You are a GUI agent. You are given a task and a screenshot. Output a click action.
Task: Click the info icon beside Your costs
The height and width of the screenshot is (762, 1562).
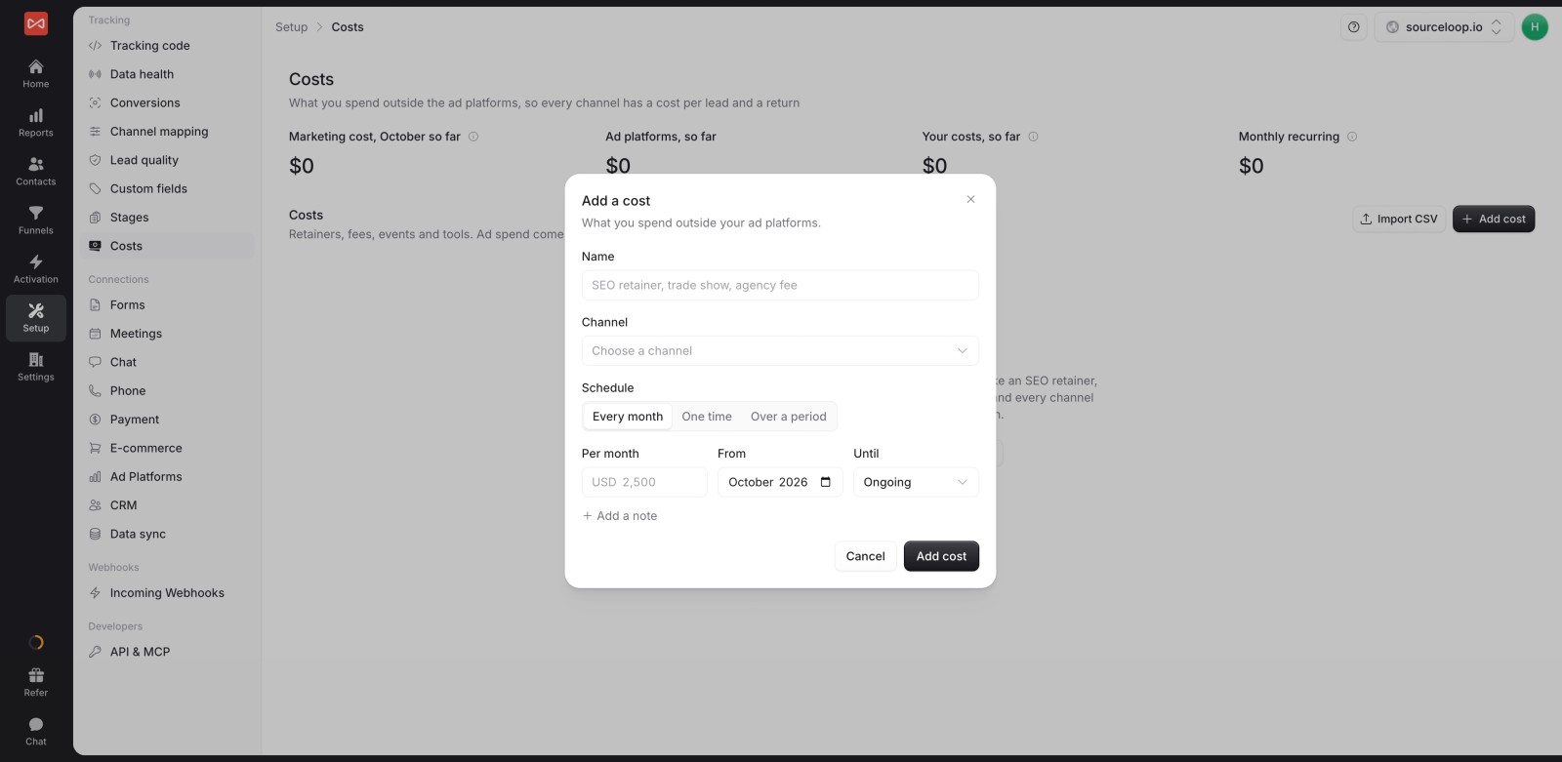[x=1033, y=137]
